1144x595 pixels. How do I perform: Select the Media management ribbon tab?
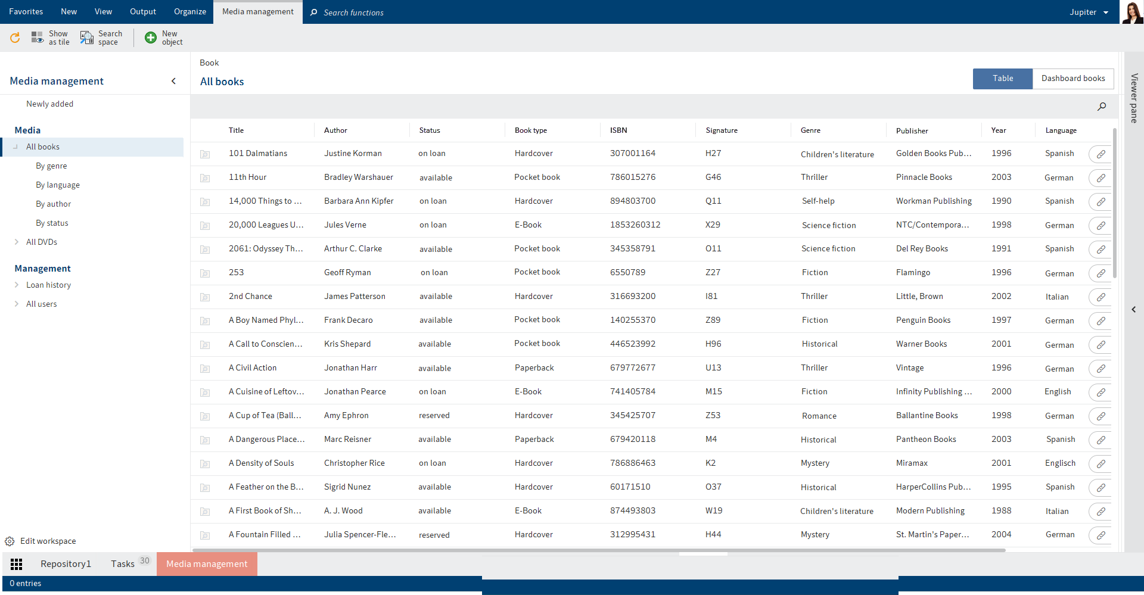click(258, 12)
